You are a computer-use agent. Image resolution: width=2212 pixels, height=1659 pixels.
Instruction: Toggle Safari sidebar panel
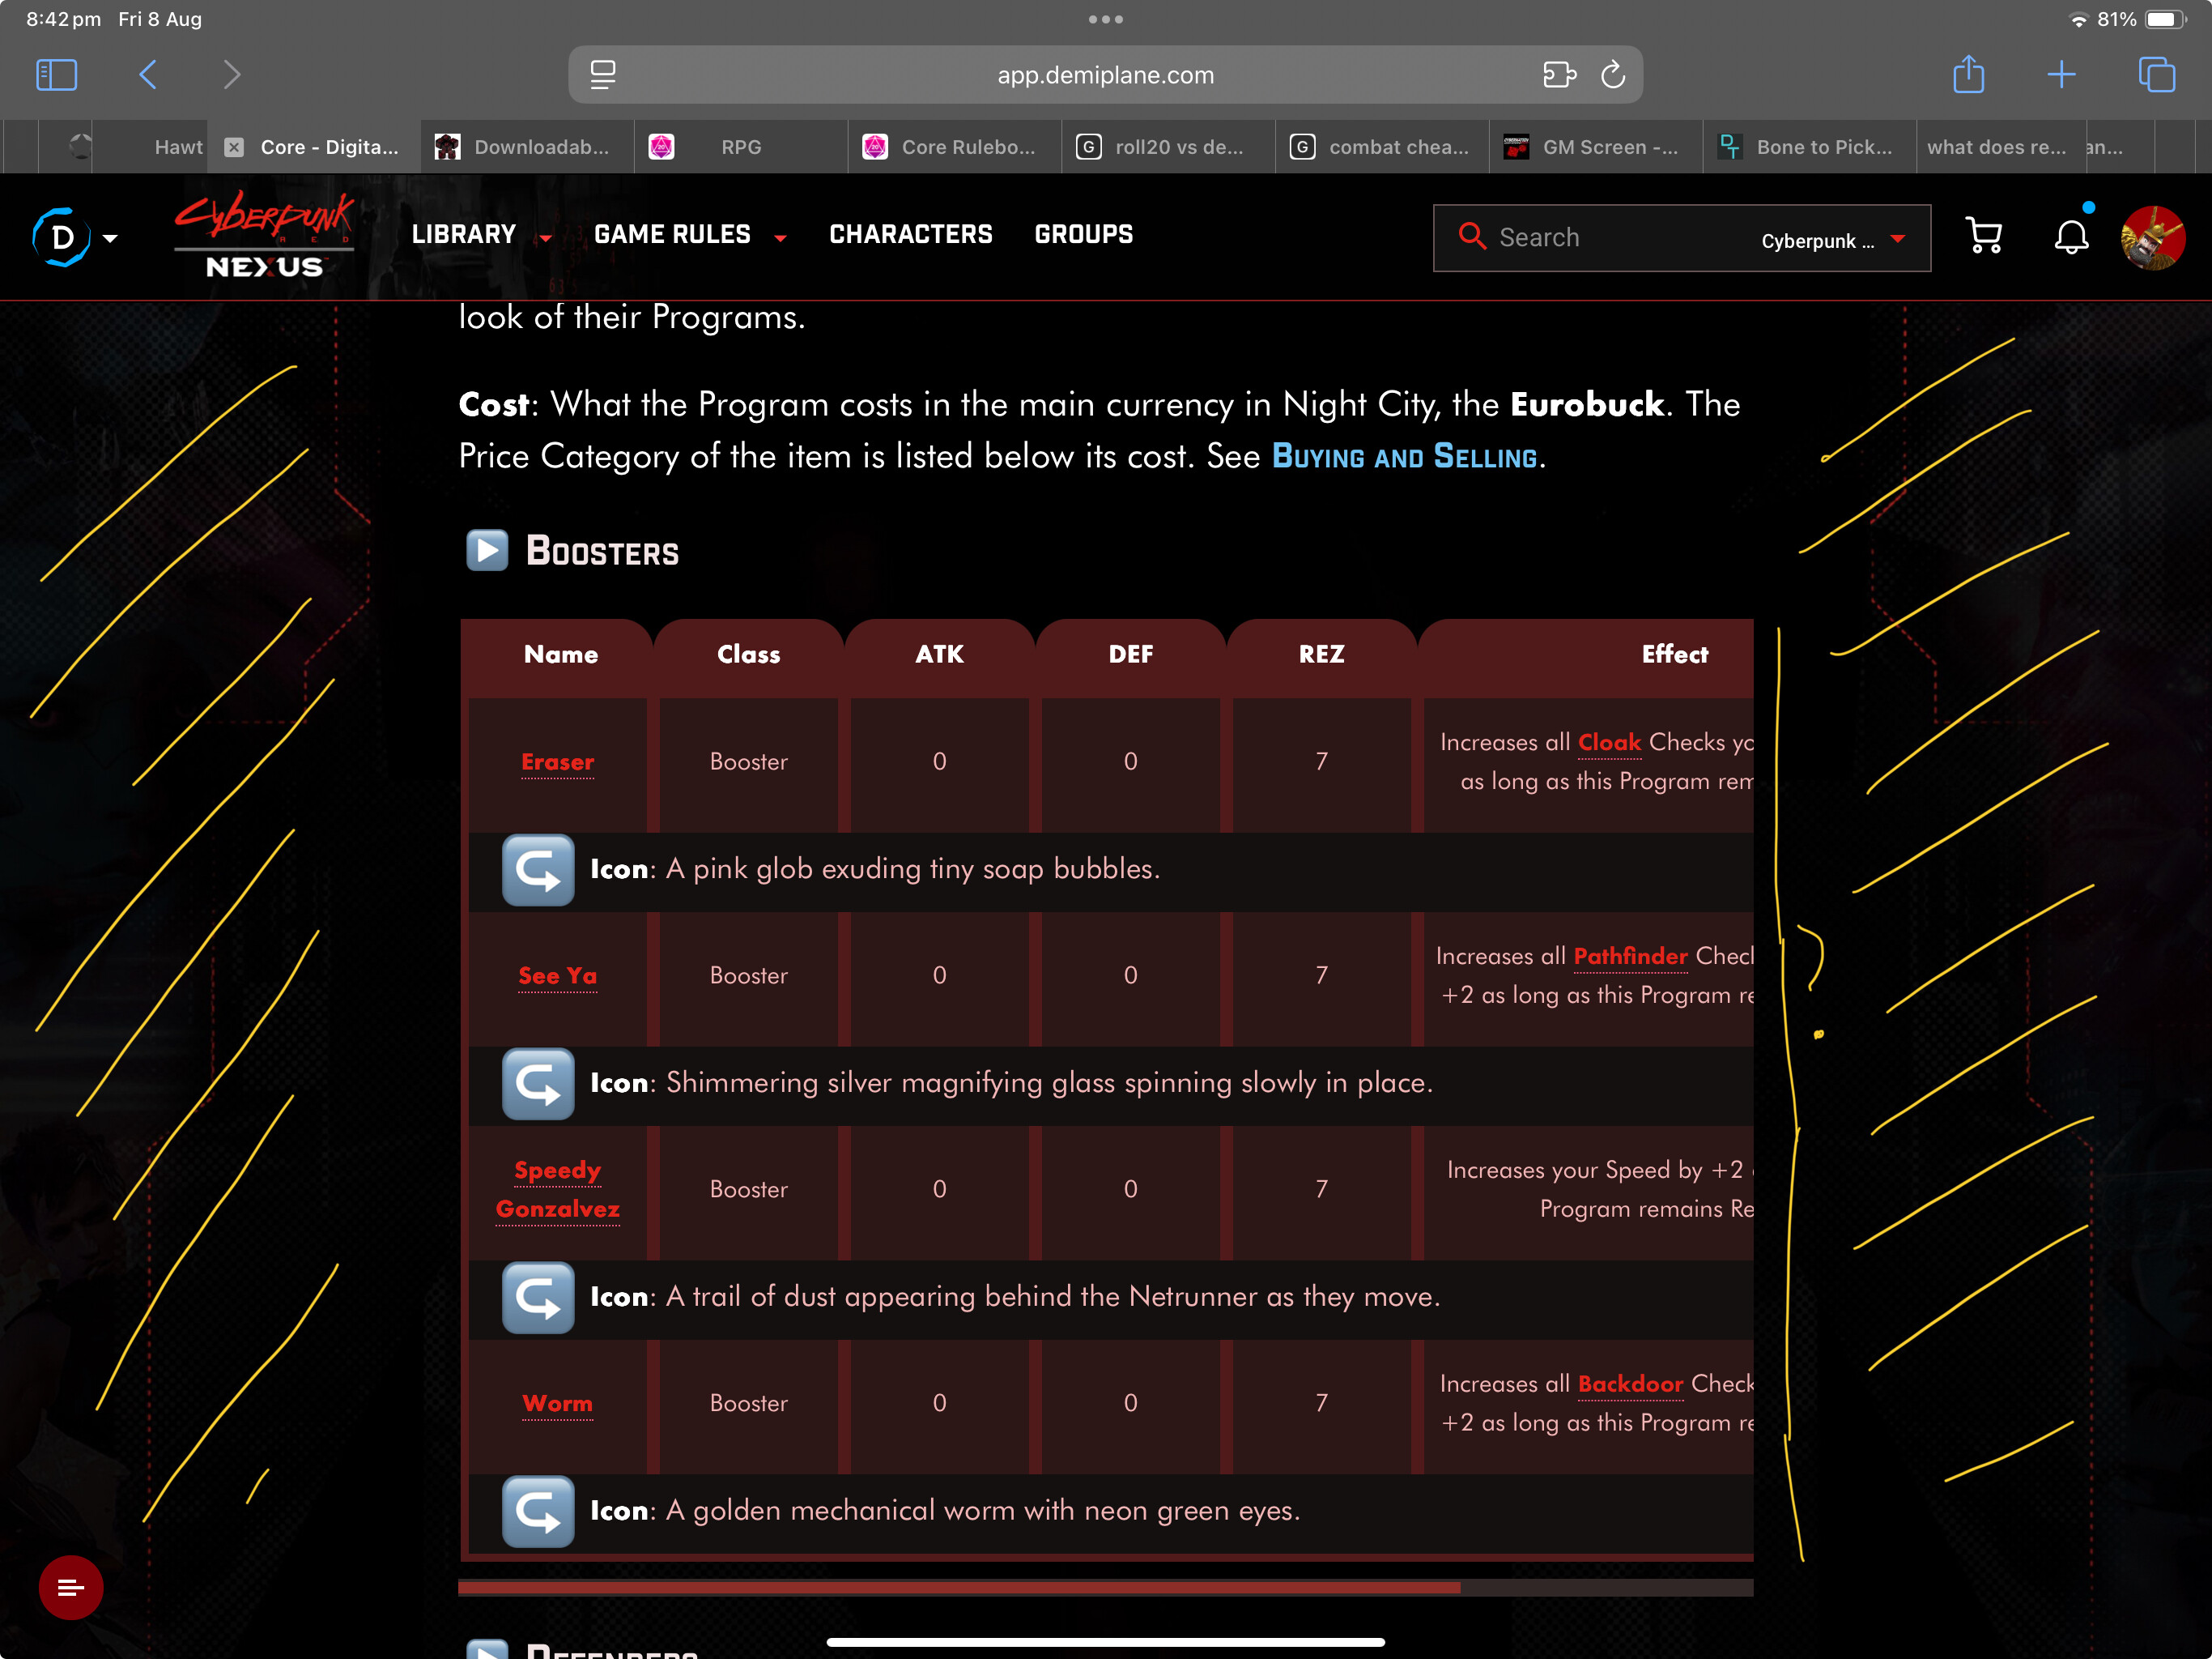[x=56, y=74]
